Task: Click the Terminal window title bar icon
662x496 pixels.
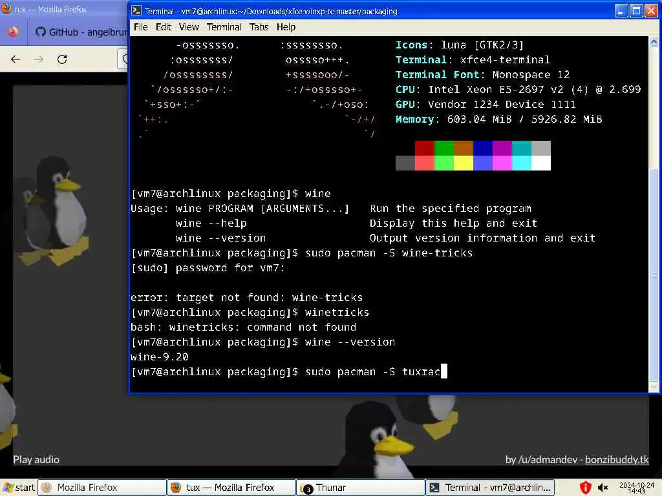Action: click(x=136, y=11)
